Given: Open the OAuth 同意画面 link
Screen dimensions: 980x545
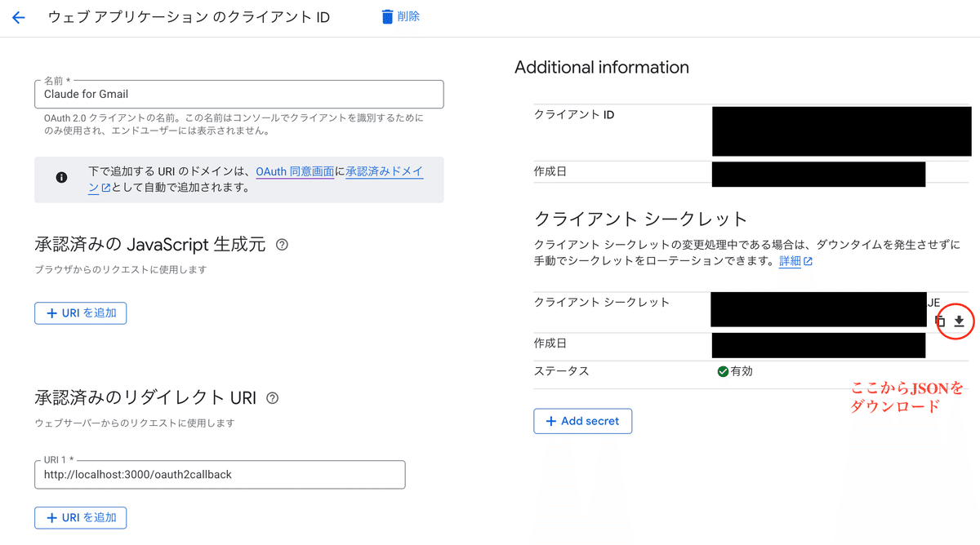Looking at the screenshot, I should pyautogui.click(x=295, y=172).
